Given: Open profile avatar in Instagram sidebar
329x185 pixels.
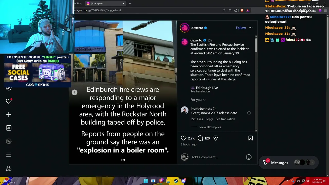Looking at the screenshot, I should tap(9, 141).
